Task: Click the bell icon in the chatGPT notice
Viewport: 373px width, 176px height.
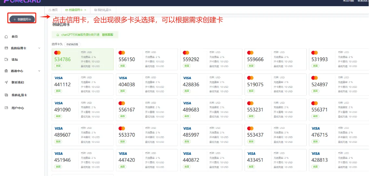Action: tap(58, 35)
